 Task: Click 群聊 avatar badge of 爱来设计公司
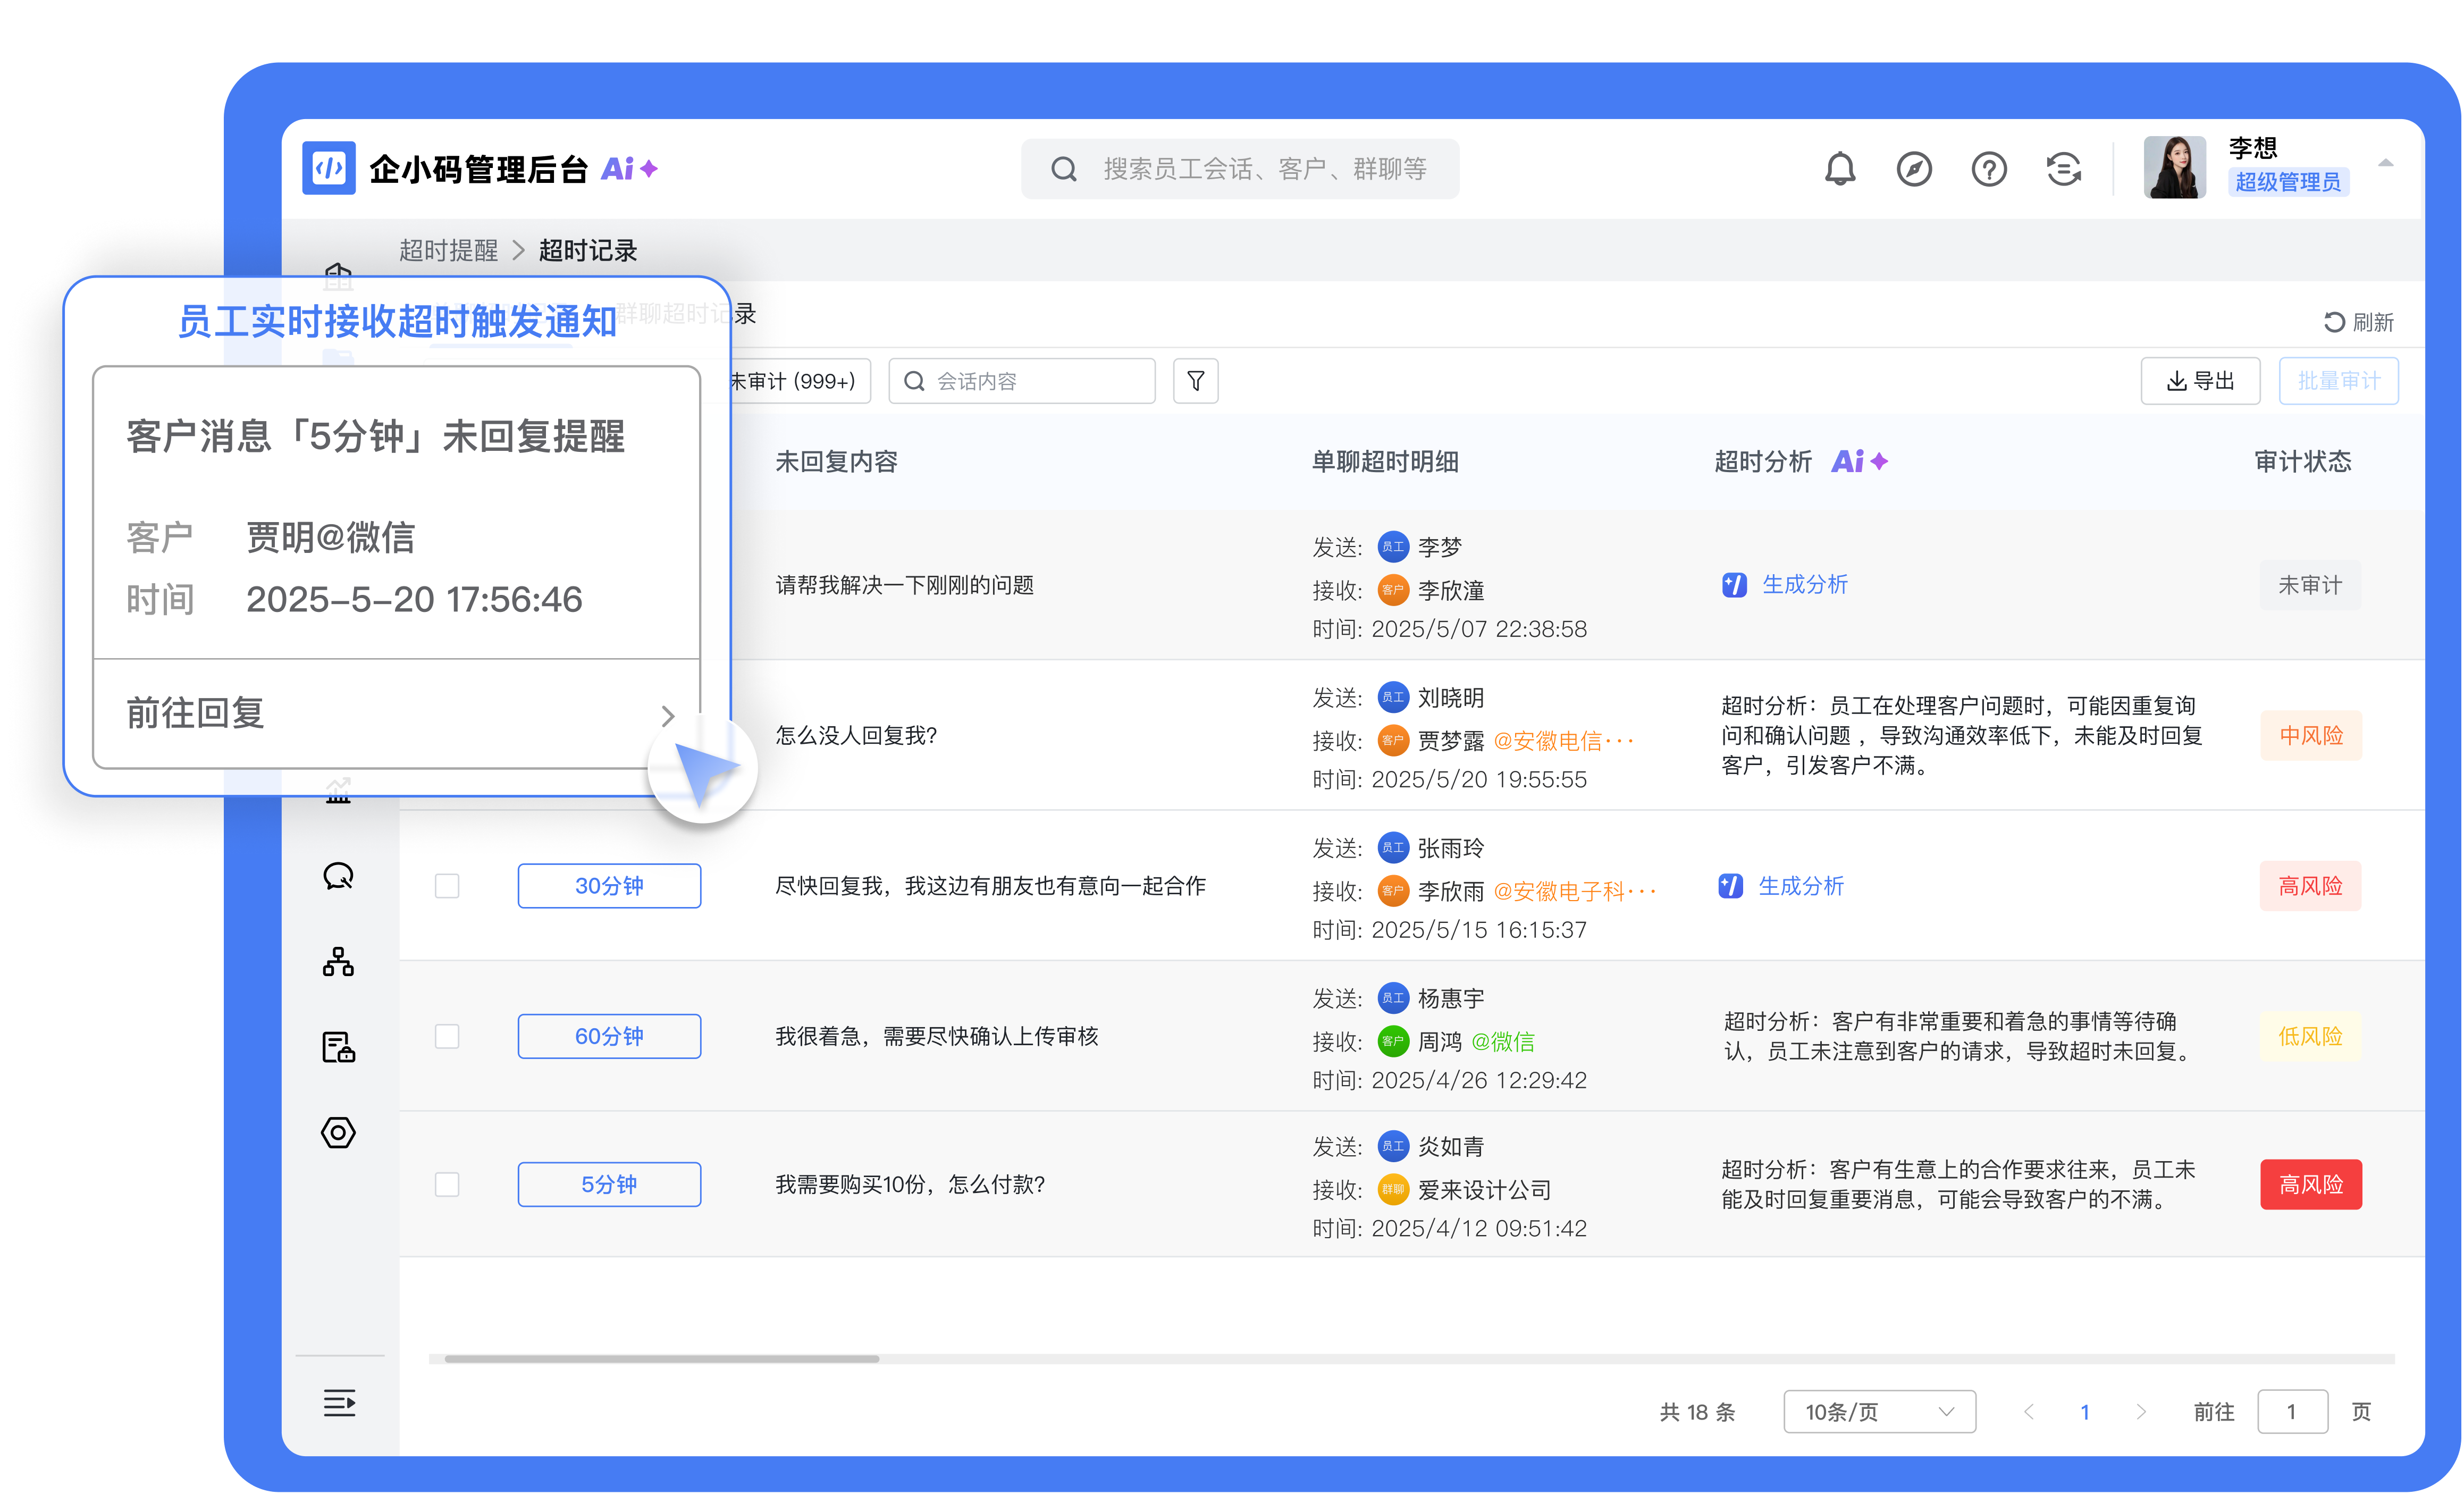1392,1189
